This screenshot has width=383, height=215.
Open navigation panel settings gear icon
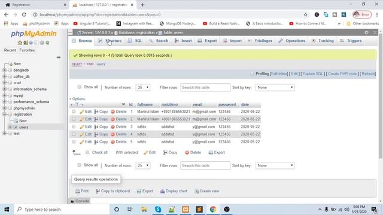(x=42, y=42)
